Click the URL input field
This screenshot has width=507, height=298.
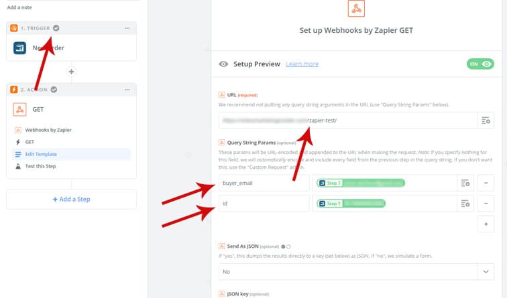point(345,120)
